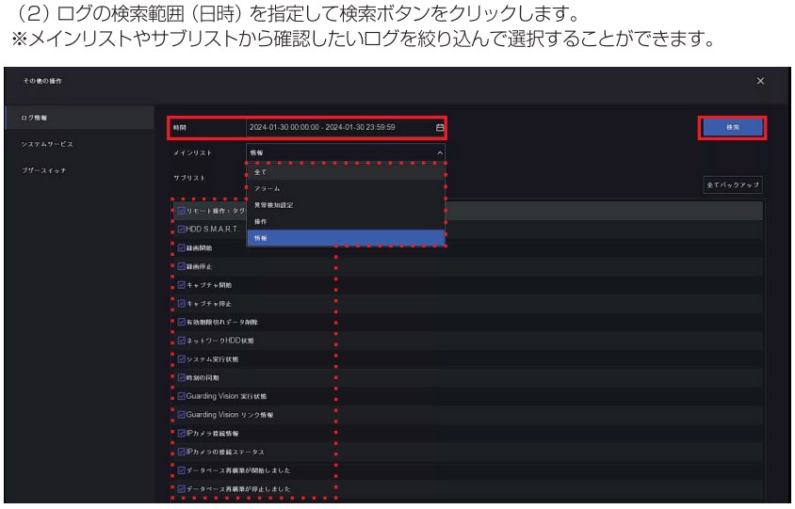This screenshot has width=795, height=509.
Task: Uncheck Guarding Vision リンク情報 checkbox
Action: 182,414
